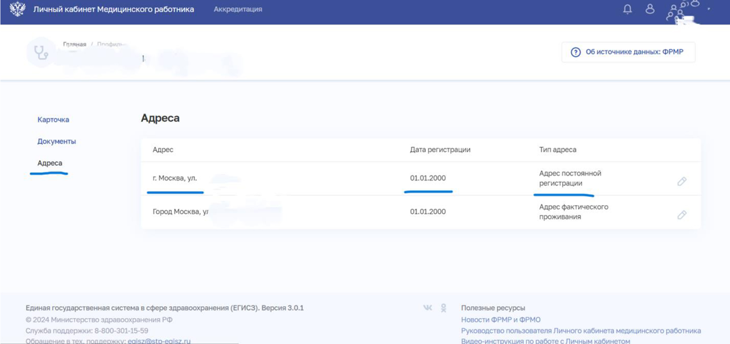730x344 pixels.
Task: Click the date 01.01.2000 in the permanent registration row
Action: [428, 178]
